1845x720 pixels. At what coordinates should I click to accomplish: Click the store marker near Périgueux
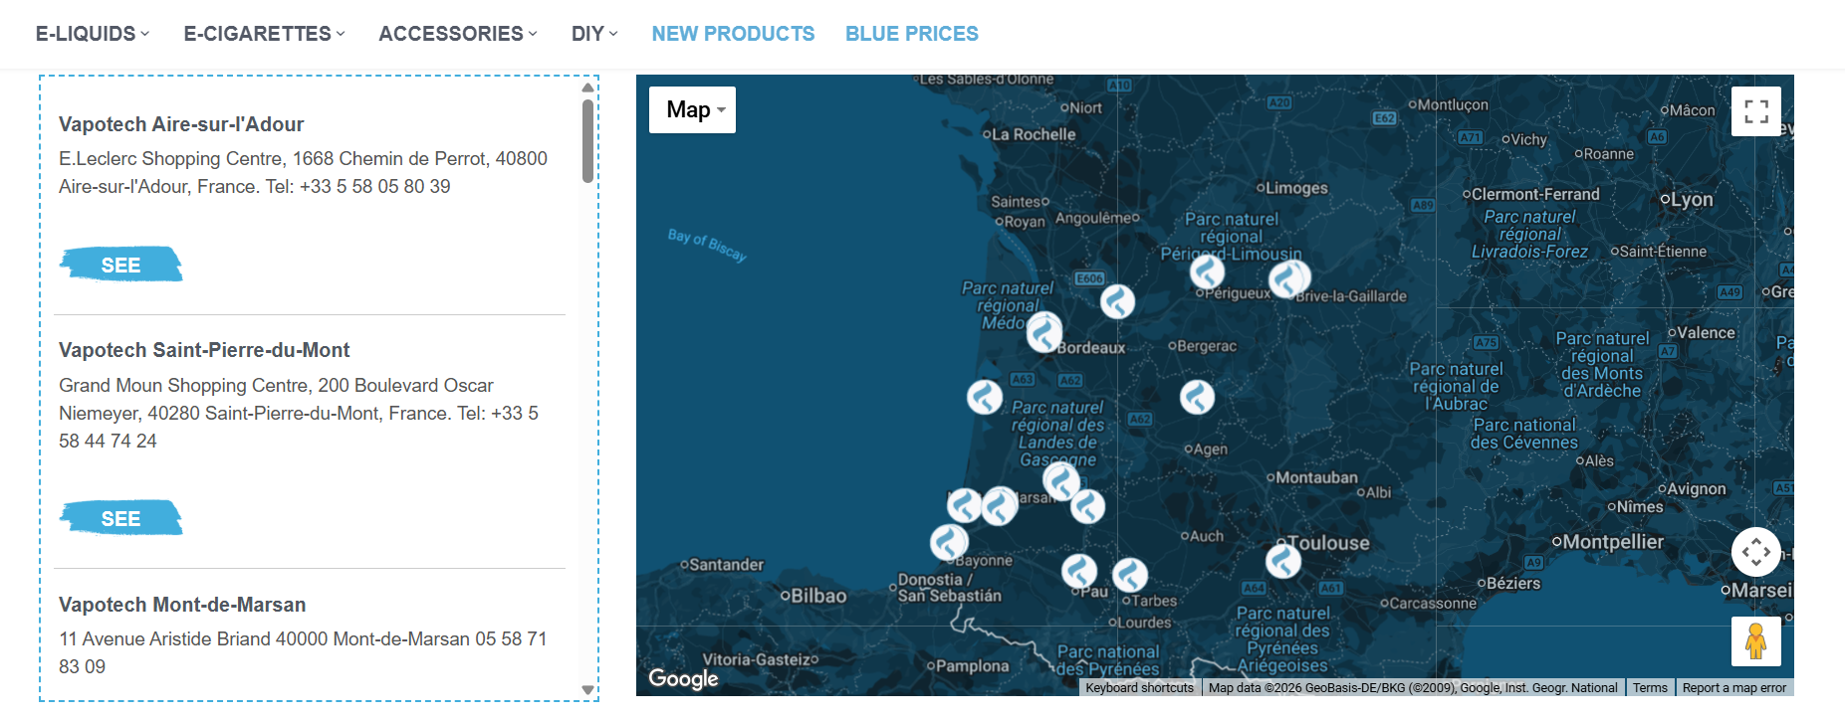pyautogui.click(x=1208, y=270)
